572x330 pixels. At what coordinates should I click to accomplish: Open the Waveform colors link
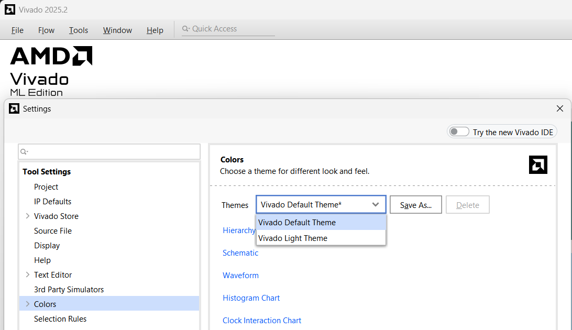241,276
